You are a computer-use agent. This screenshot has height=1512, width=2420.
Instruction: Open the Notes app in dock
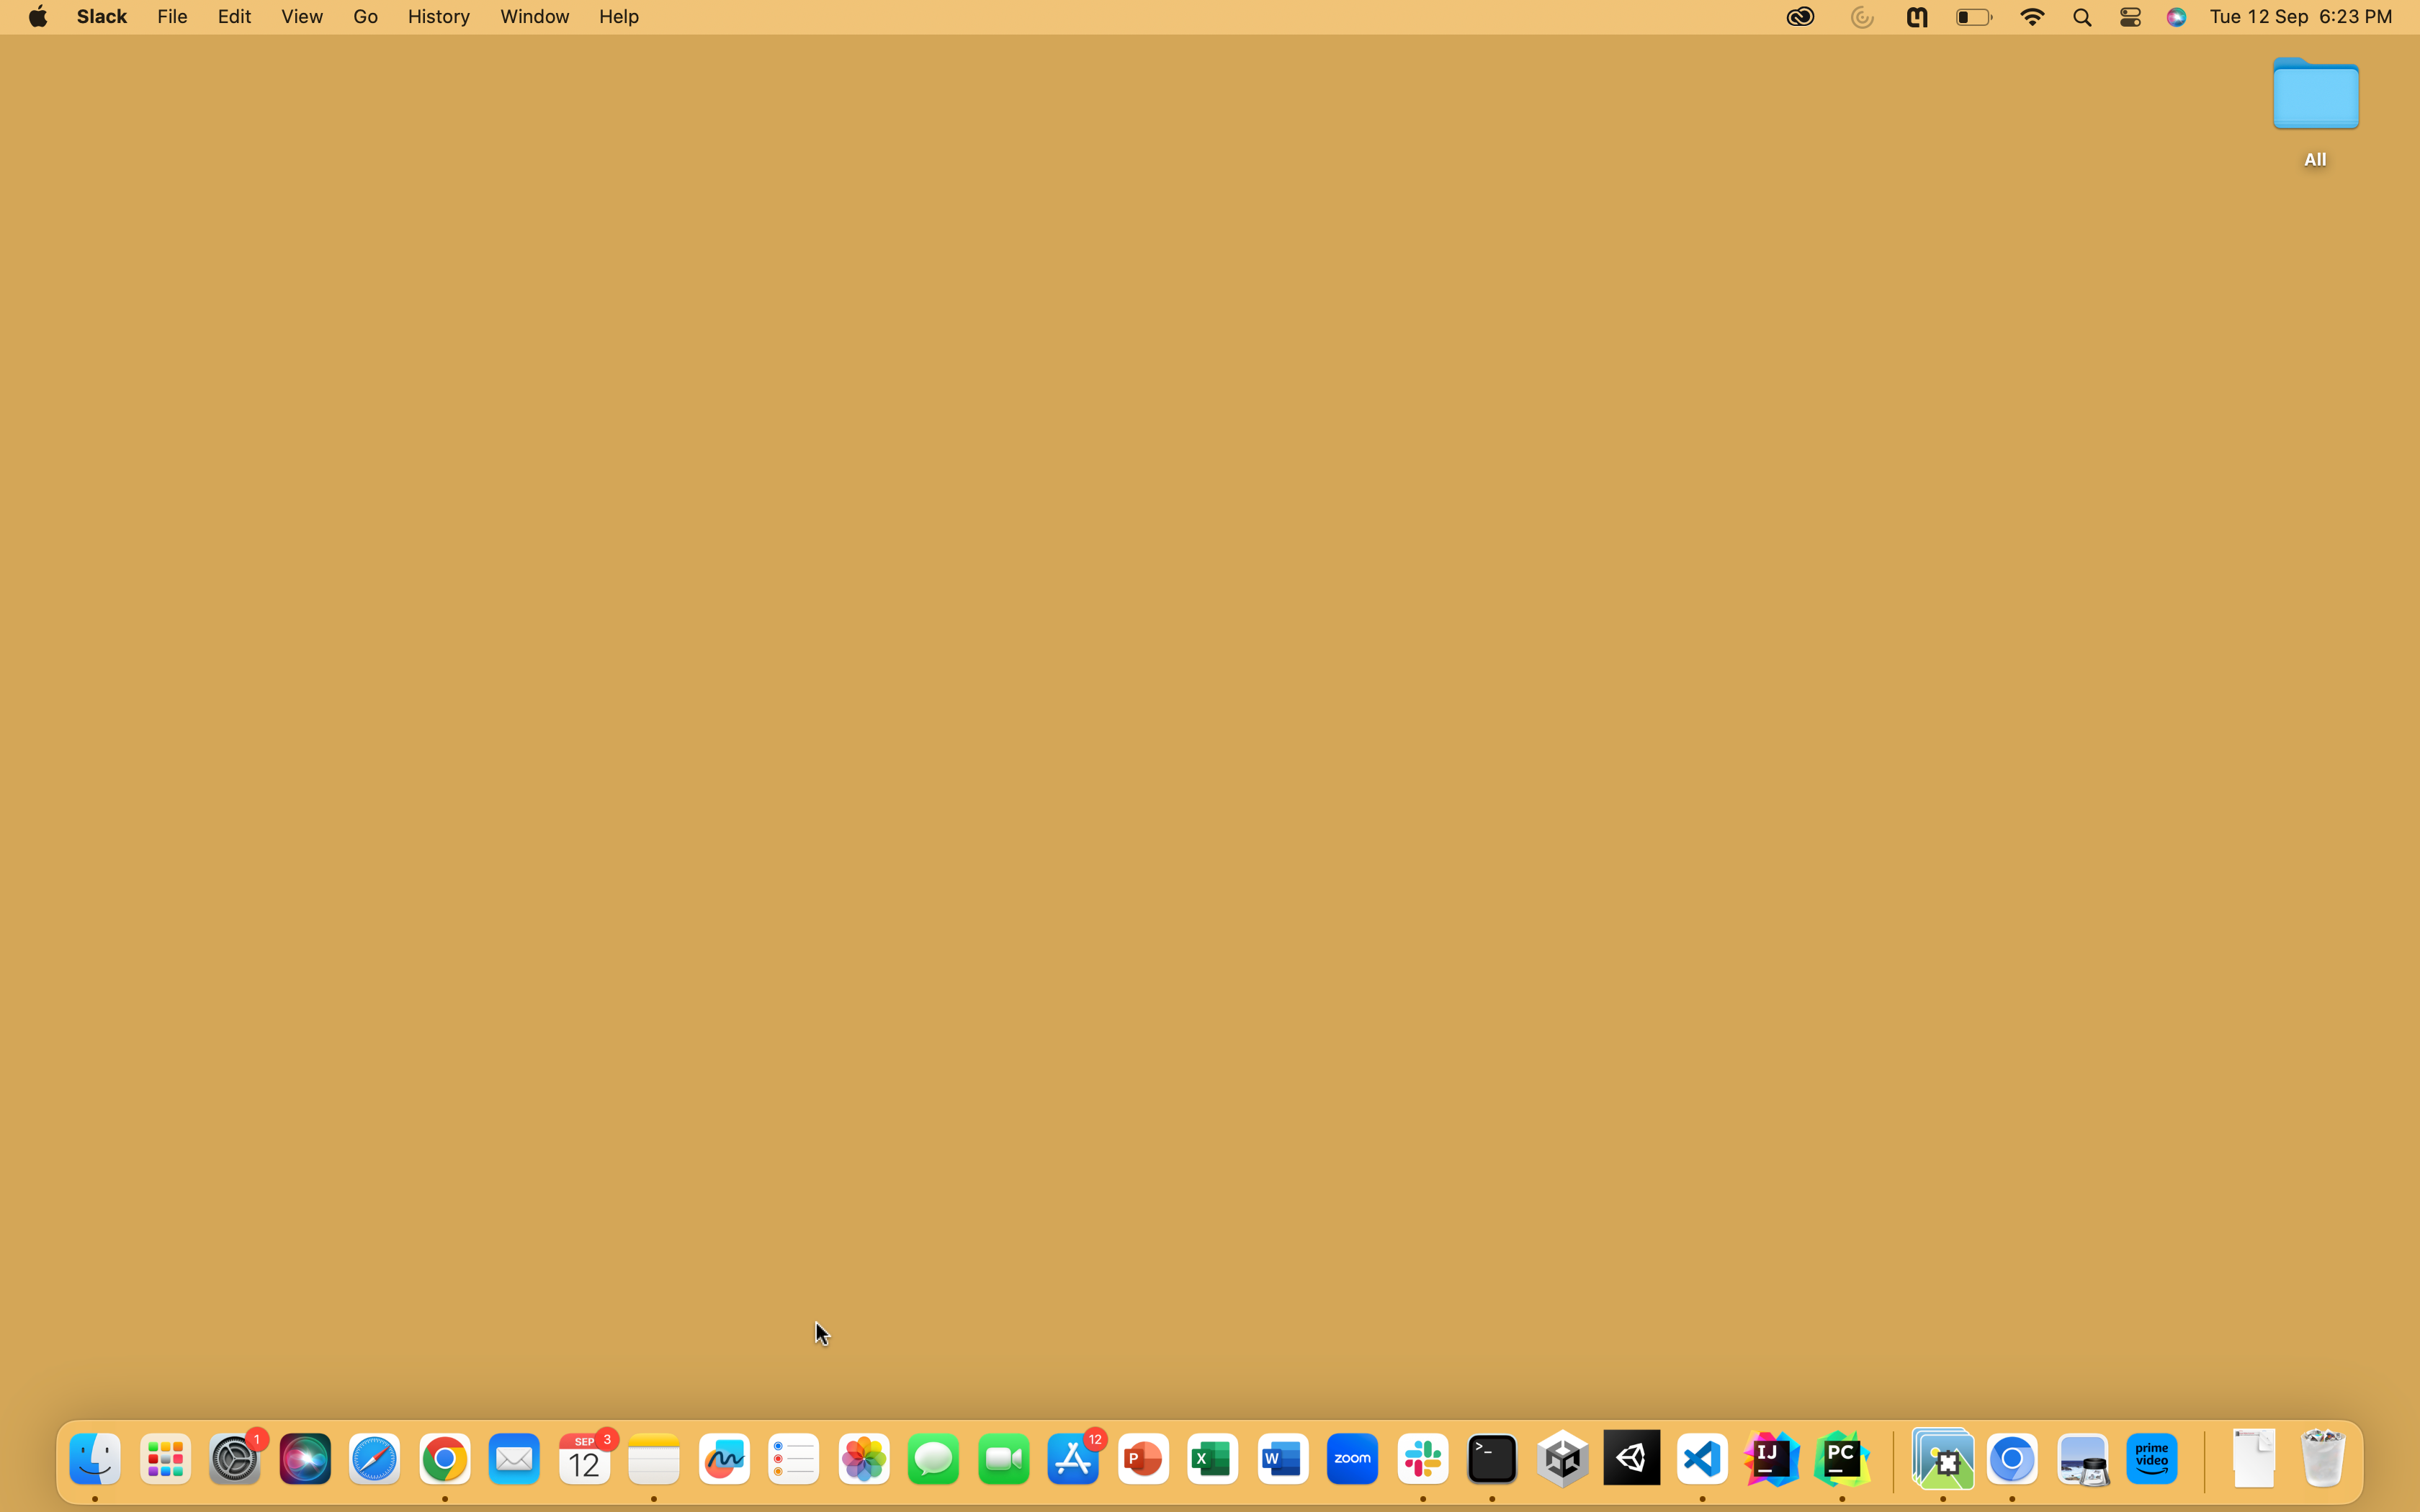pyautogui.click(x=654, y=1460)
